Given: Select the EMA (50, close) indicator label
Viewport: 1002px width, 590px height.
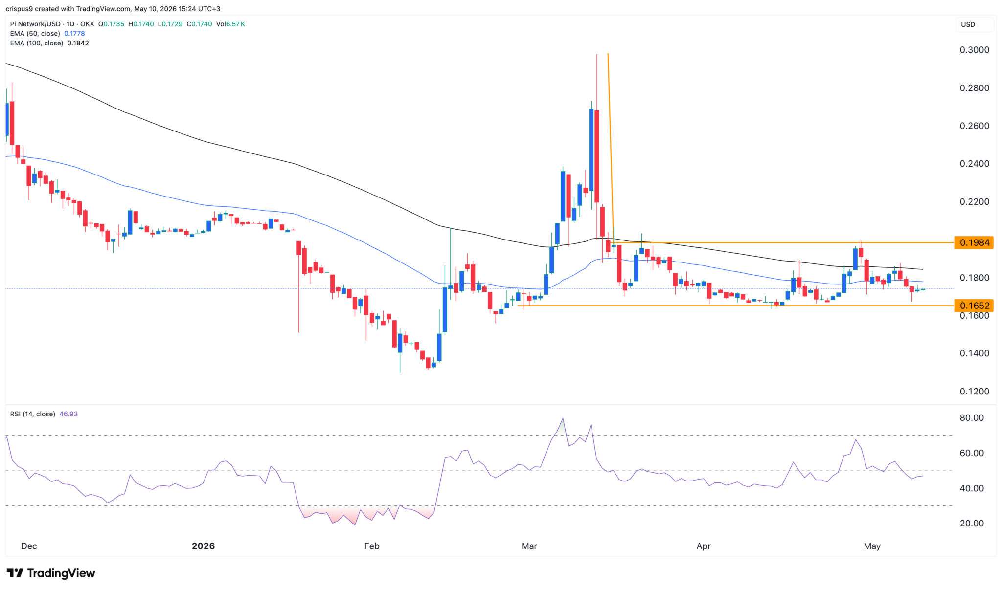Looking at the screenshot, I should (35, 34).
